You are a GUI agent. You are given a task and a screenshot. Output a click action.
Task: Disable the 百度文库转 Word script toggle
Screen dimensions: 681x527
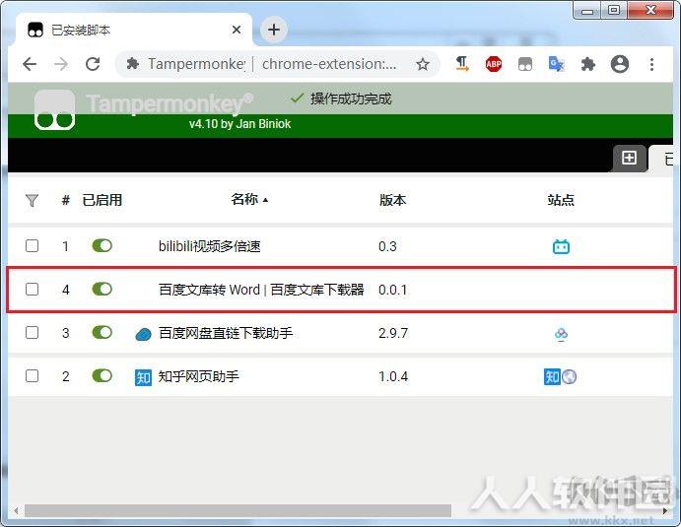[x=102, y=290]
